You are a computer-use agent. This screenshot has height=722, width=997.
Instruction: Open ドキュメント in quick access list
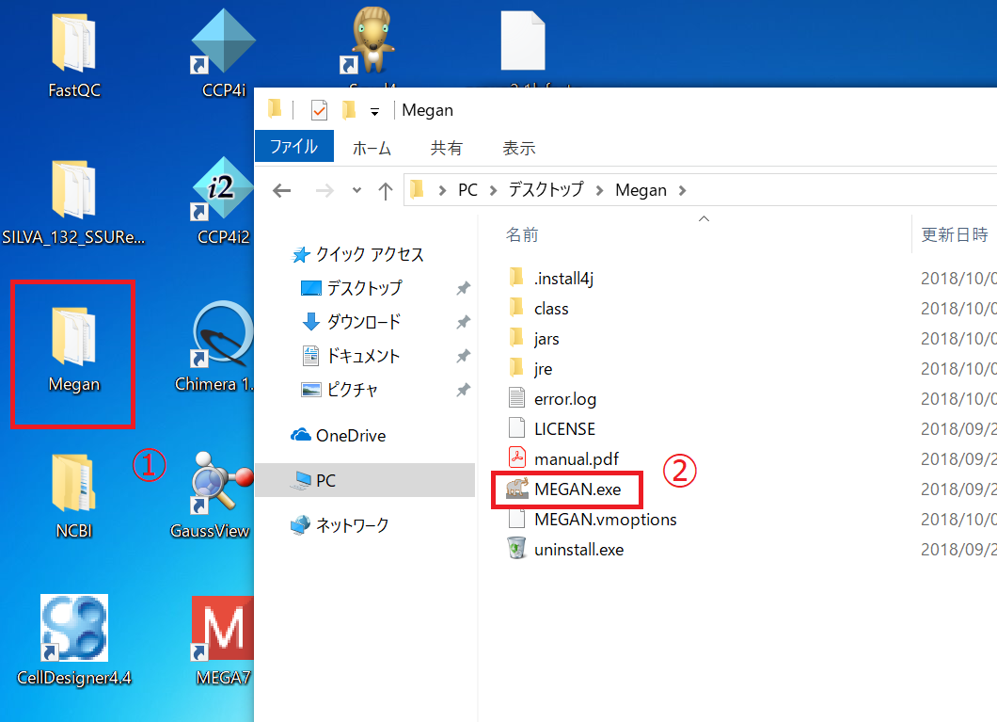pyautogui.click(x=350, y=355)
